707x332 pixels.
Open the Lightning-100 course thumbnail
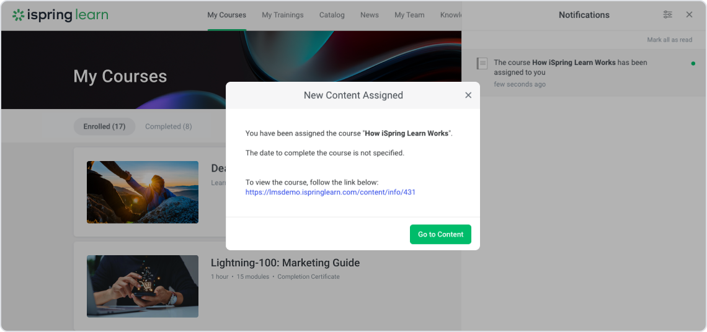143,287
